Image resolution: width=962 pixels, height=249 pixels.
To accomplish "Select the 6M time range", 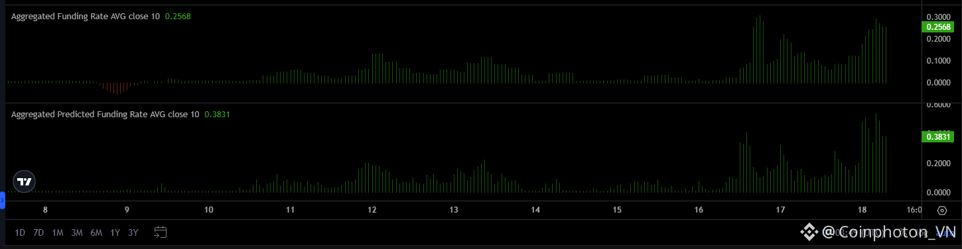I will (96, 232).
